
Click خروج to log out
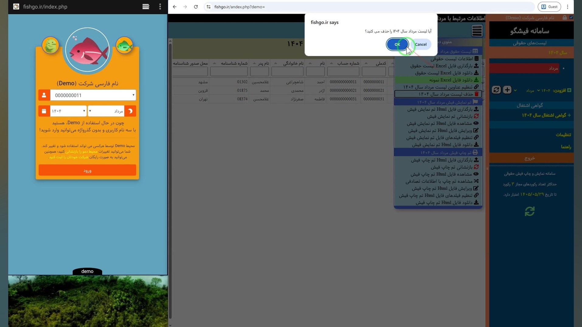tap(530, 158)
